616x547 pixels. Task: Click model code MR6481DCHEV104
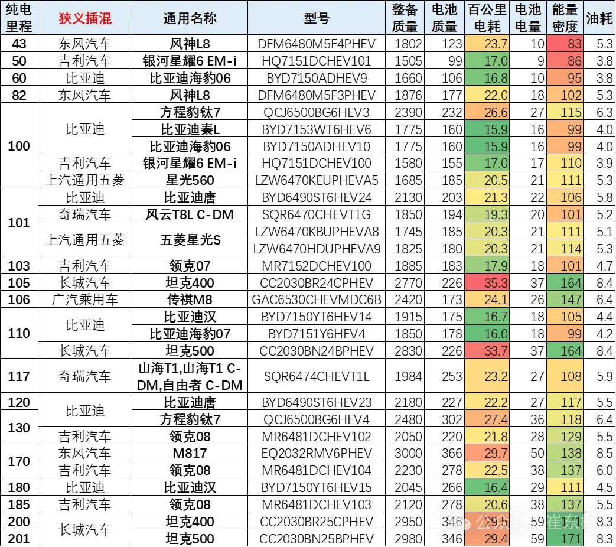317,470
